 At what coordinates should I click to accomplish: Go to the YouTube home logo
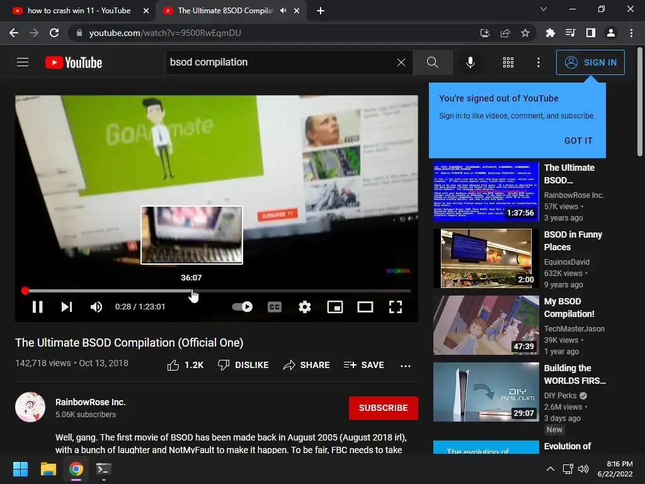point(74,62)
